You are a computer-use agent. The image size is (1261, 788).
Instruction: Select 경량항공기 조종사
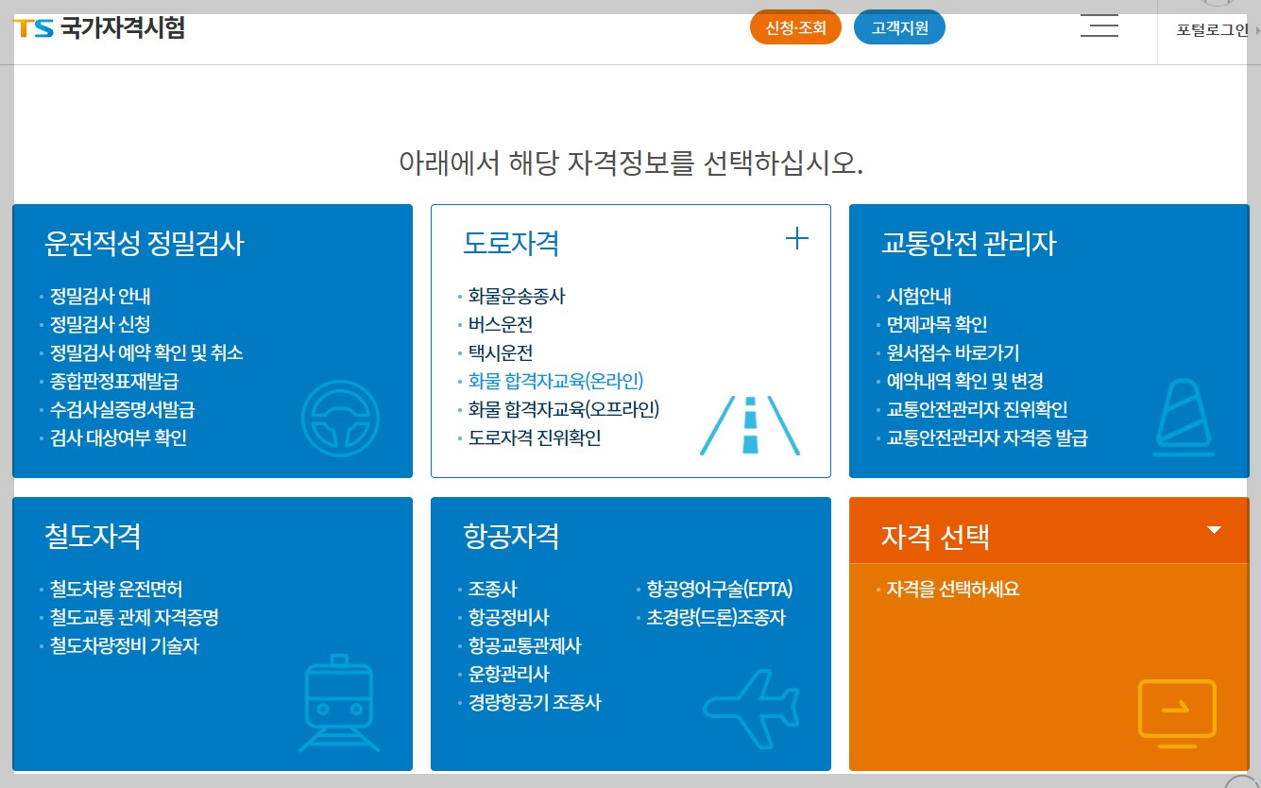pos(535,703)
